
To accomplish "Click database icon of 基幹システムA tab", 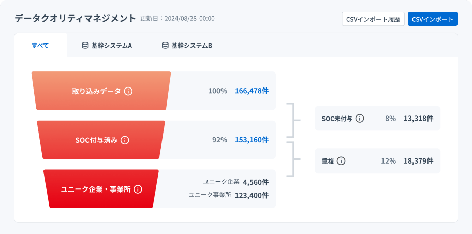I will tap(85, 45).
